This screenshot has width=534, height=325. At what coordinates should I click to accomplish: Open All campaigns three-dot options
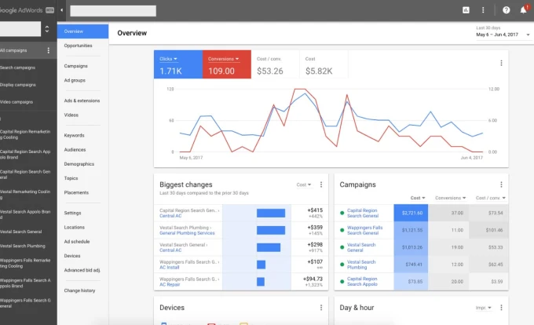(x=49, y=50)
